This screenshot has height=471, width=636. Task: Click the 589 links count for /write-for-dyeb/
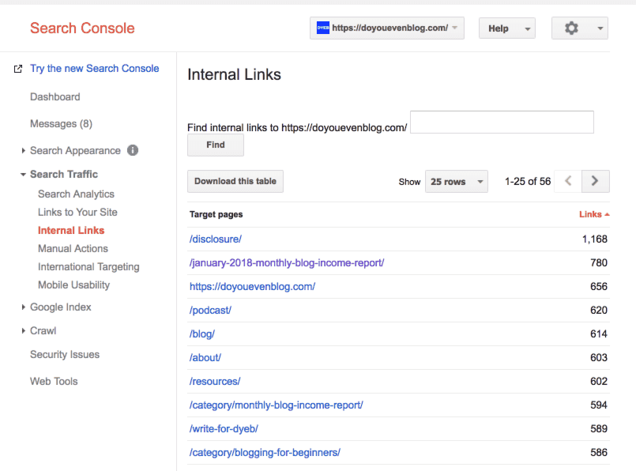[599, 429]
